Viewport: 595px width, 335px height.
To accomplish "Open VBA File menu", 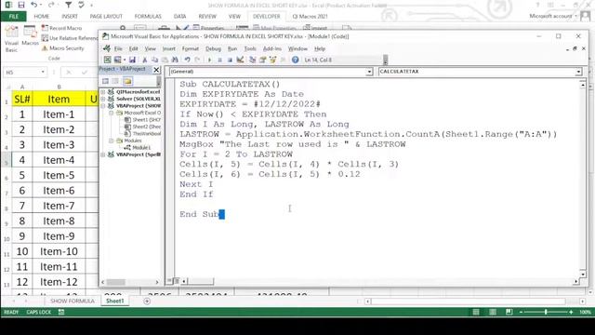I will (118, 48).
